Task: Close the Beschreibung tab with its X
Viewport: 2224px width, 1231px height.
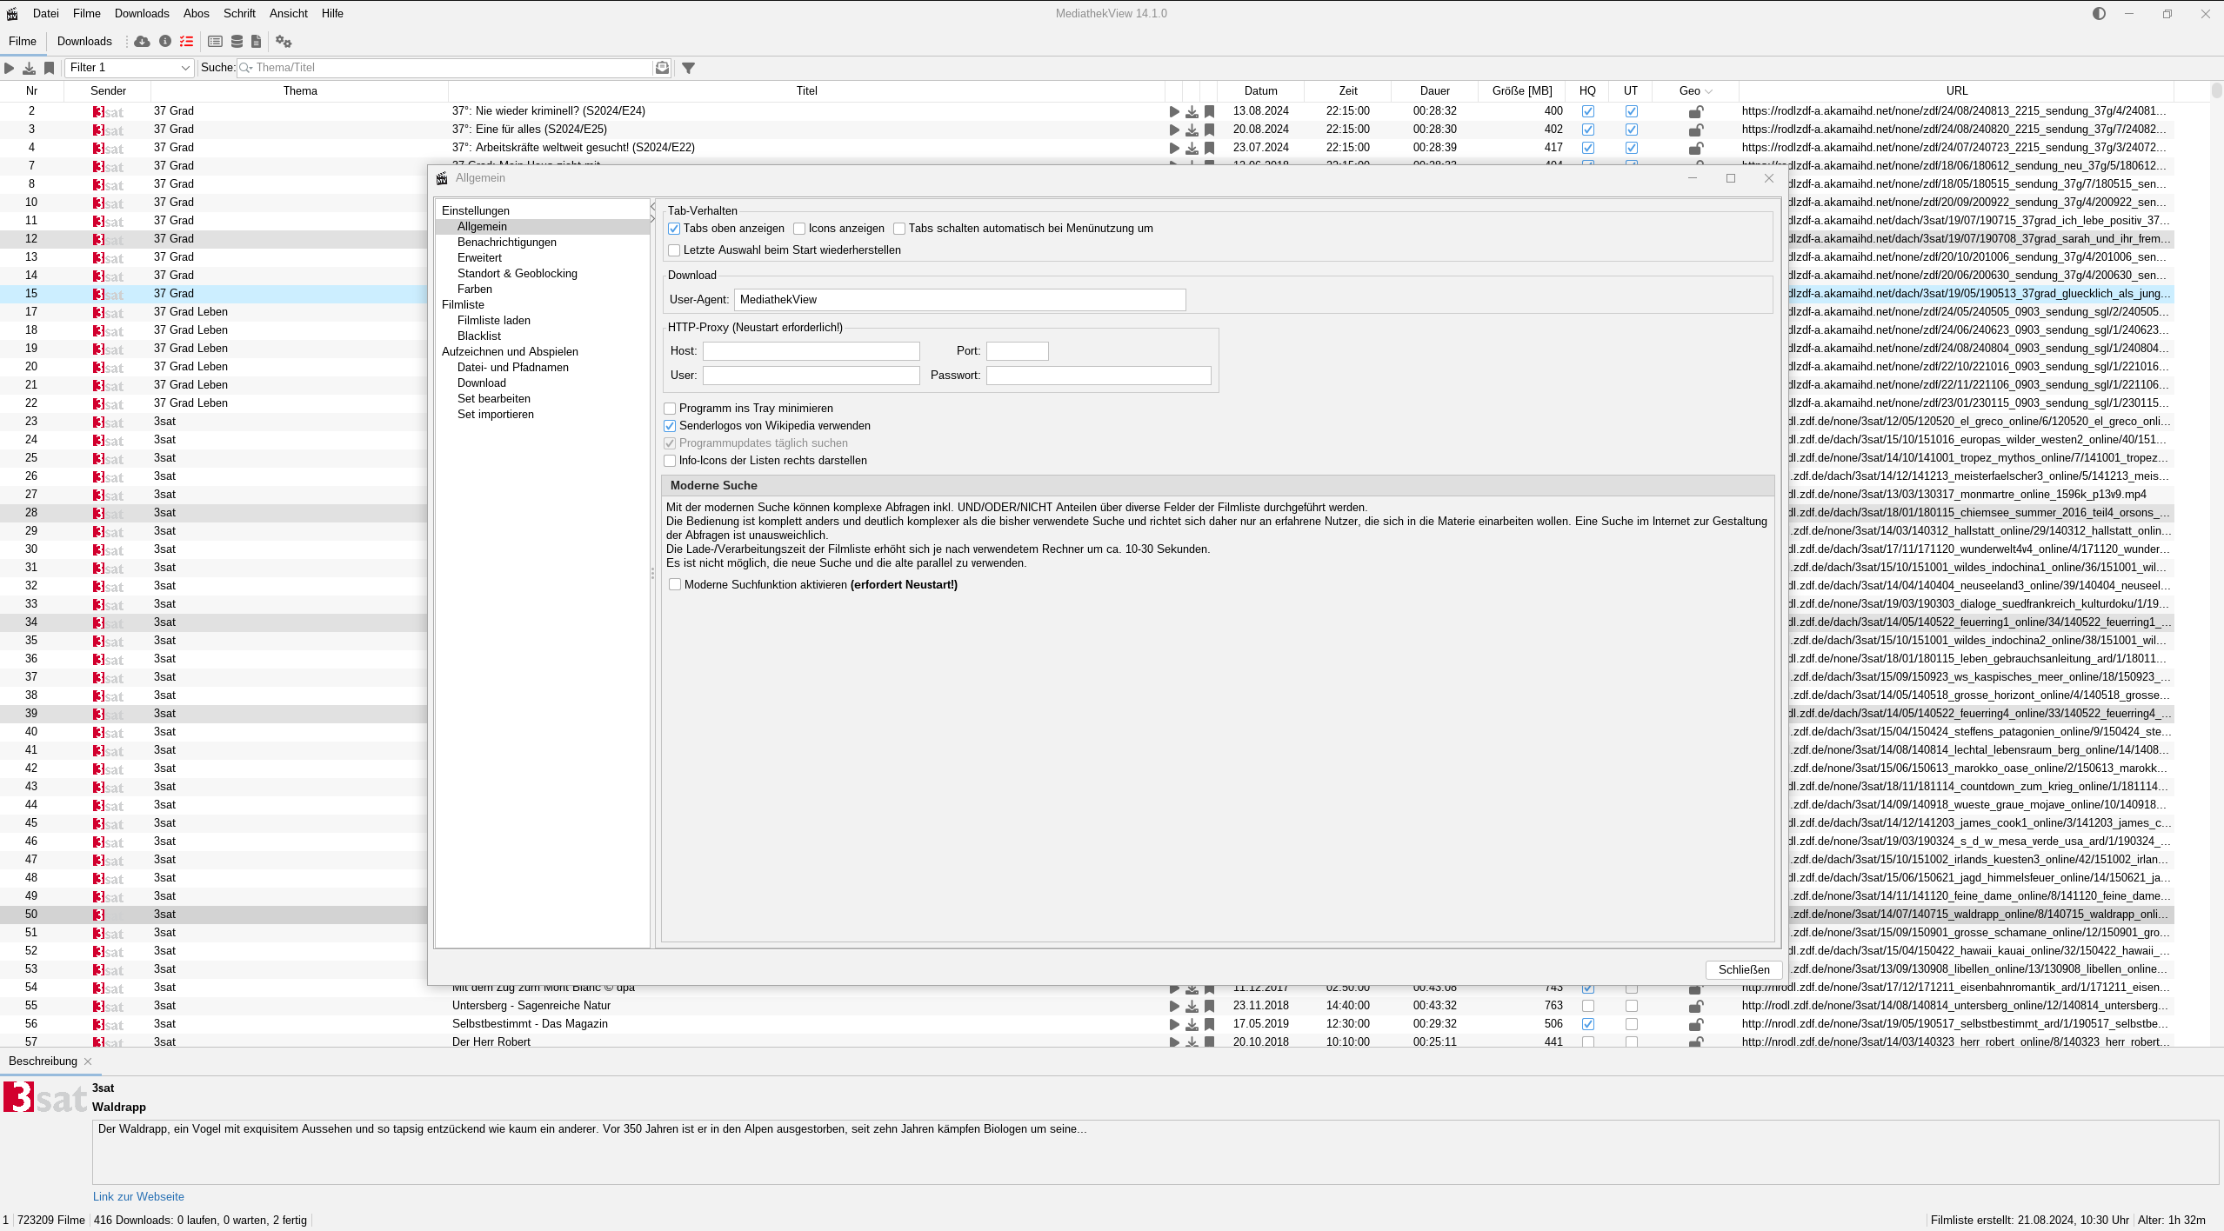Action: 88,1061
